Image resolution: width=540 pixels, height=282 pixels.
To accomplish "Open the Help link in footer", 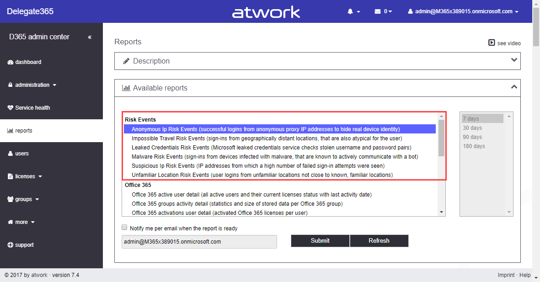I will 525,275.
